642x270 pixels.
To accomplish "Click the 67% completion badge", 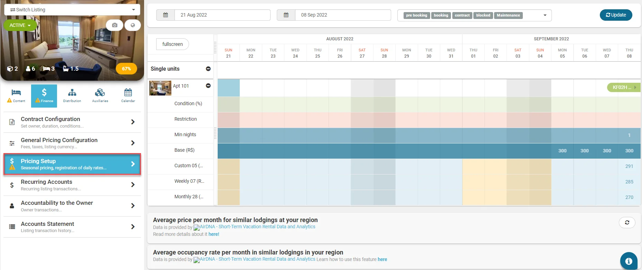I will pos(126,69).
